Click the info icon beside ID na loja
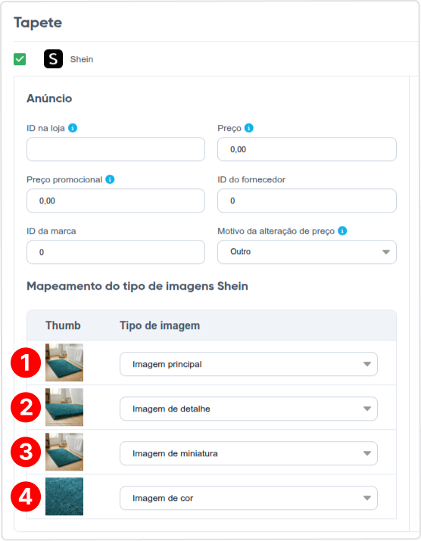Image resolution: width=421 pixels, height=541 pixels. 73,128
